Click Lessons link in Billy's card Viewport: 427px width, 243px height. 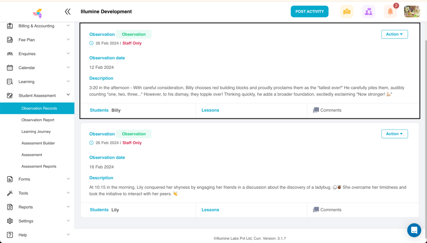pos(210,110)
